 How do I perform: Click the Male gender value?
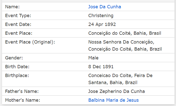[x=93, y=58]
